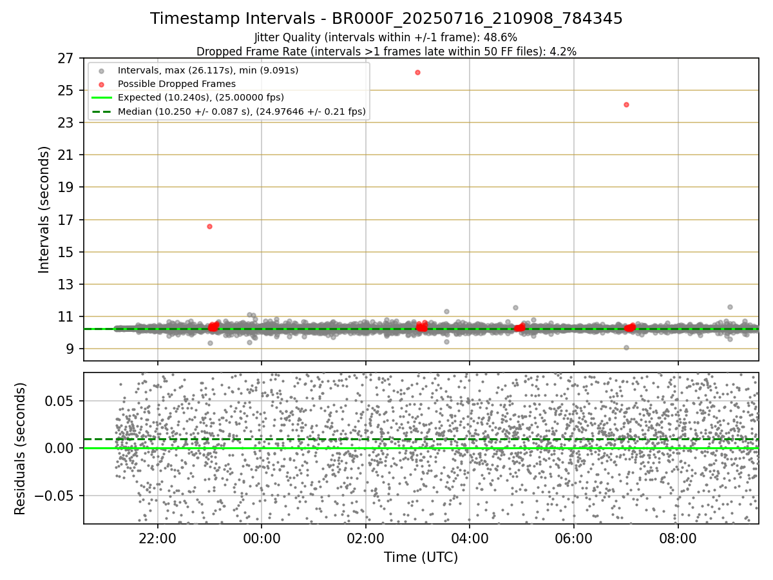
Task: Click the '08:00' x-axis tick label
Action: (678, 538)
